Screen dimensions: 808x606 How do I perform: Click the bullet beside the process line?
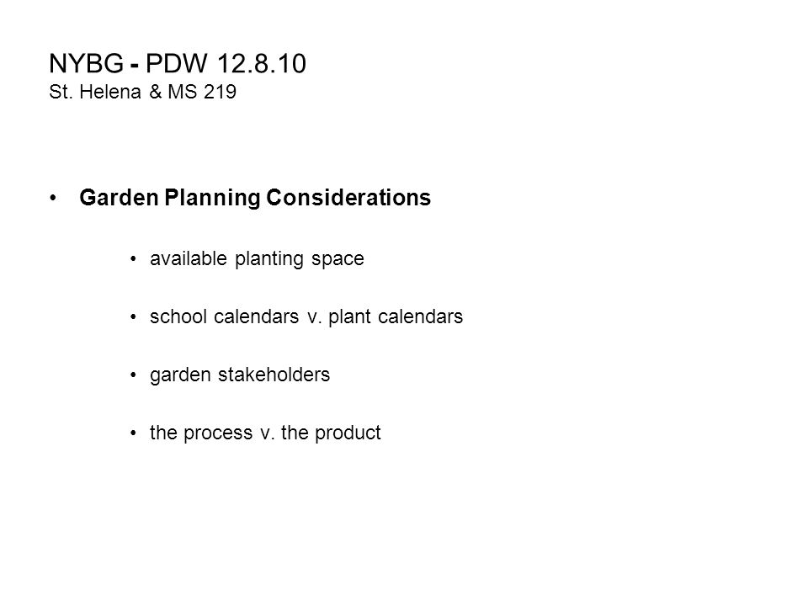click(134, 433)
